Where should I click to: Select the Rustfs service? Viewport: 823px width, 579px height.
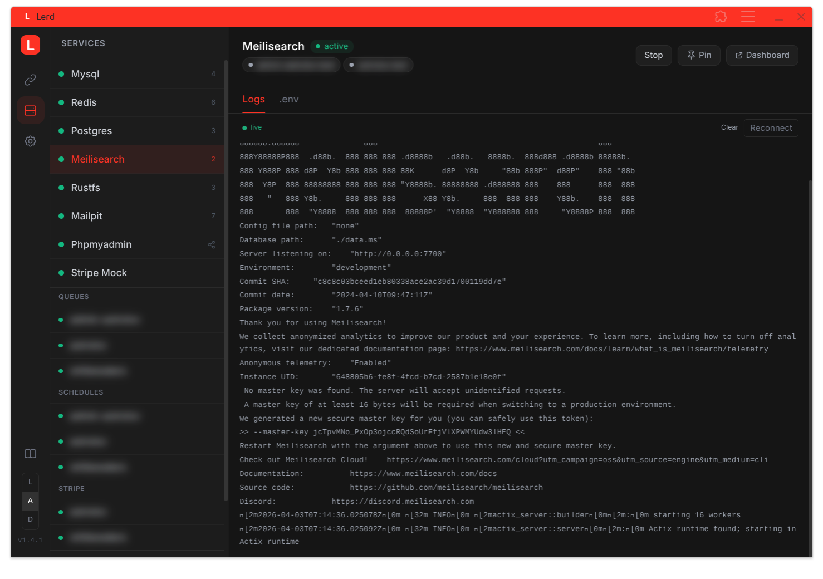[x=137, y=188]
